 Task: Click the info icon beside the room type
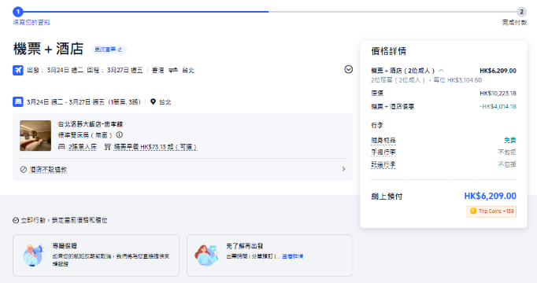[x=119, y=134]
